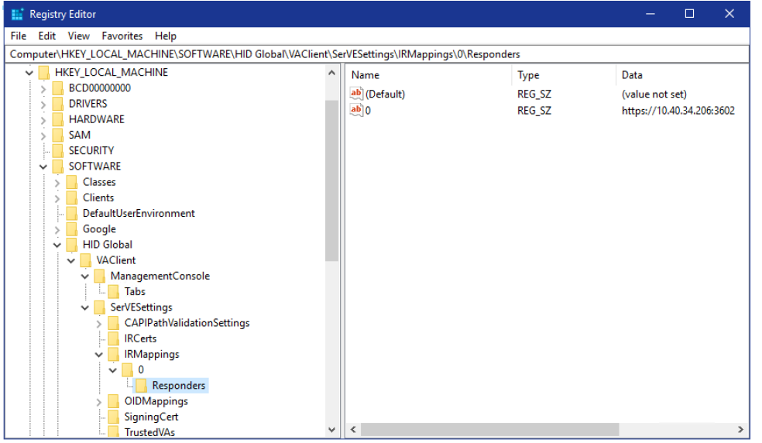Select the SigningCert folder icon
Screen dimensions: 762x443
pos(114,417)
